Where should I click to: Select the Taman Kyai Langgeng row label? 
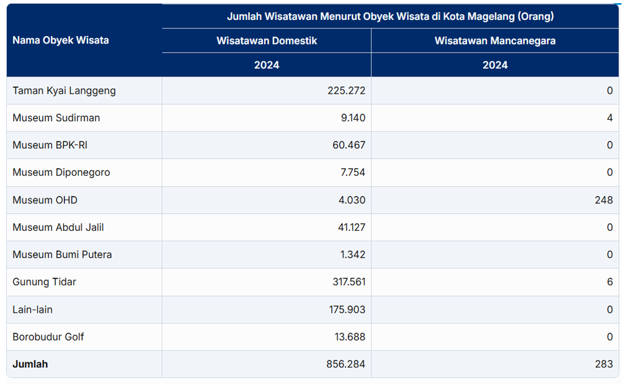coord(64,91)
